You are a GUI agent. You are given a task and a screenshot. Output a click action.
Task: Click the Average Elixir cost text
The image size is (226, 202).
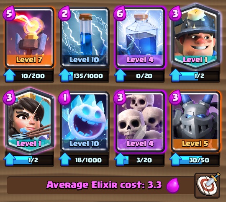[104, 185]
